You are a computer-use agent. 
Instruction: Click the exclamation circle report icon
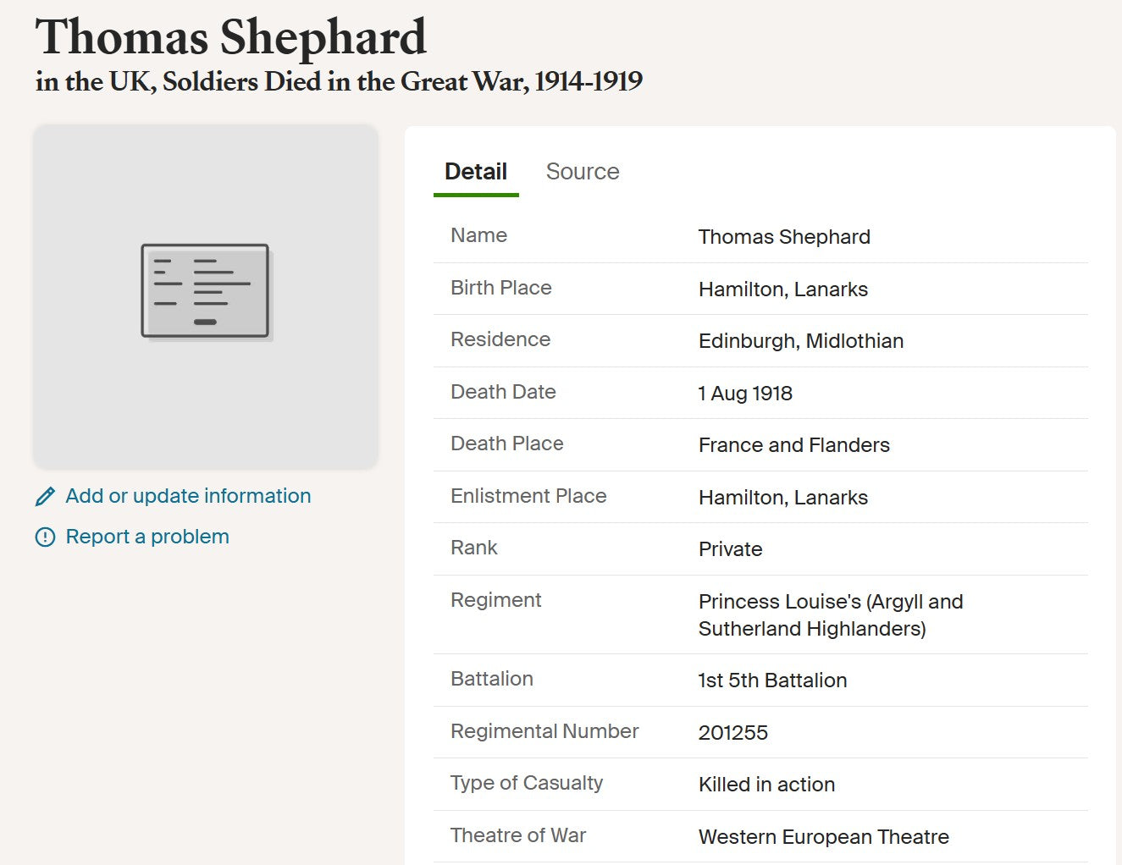[45, 537]
